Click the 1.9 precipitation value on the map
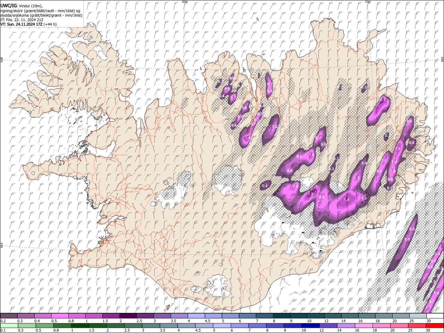444x333 pixels. 311,194
